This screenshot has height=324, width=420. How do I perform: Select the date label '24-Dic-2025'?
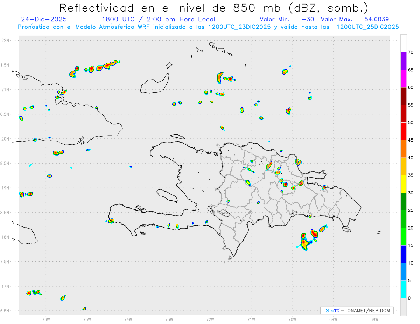click(x=44, y=19)
